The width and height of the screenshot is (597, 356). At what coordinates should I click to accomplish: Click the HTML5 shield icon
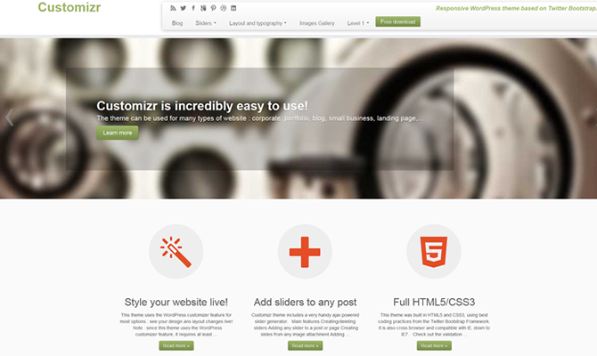[x=434, y=252]
